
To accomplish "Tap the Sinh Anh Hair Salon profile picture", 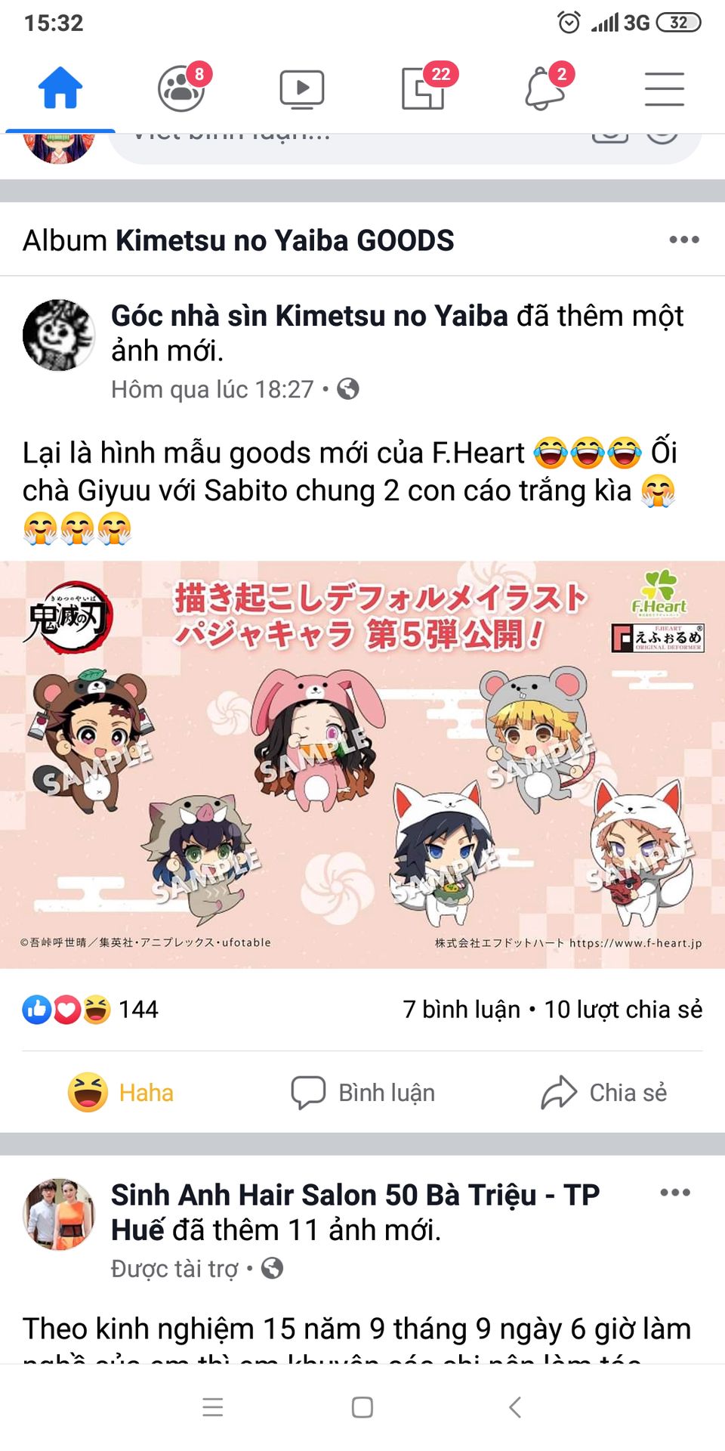I will [59, 1214].
